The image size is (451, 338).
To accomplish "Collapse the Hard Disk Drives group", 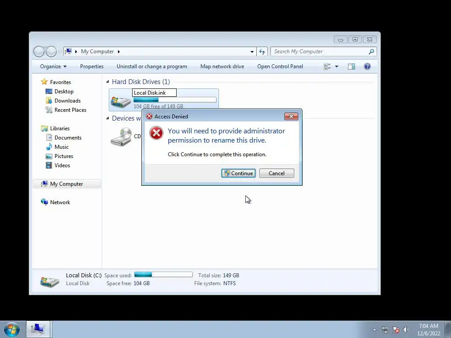I will tap(107, 81).
